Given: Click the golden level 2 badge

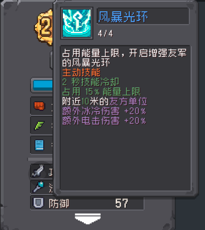Looking at the screenshot, I should pos(44,27).
